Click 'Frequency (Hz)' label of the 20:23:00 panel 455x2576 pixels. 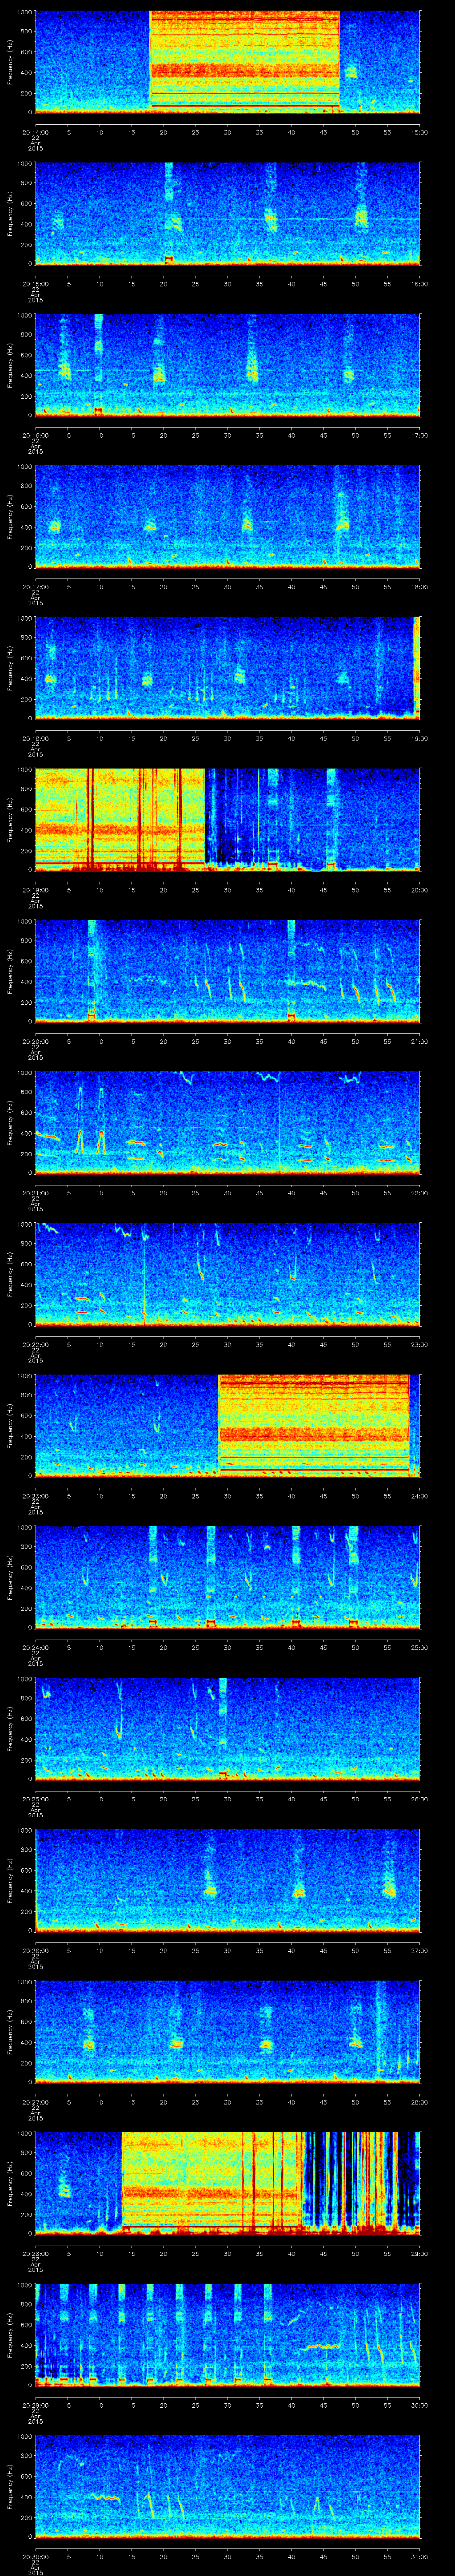pyautogui.click(x=10, y=1426)
